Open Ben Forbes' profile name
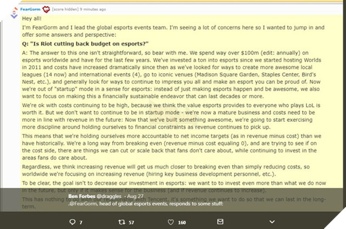The image size is (346, 229). [82, 196]
